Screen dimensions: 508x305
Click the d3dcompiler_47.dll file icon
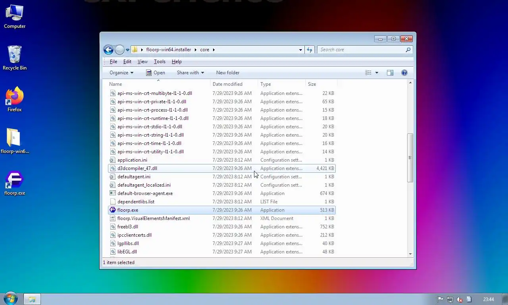113,168
